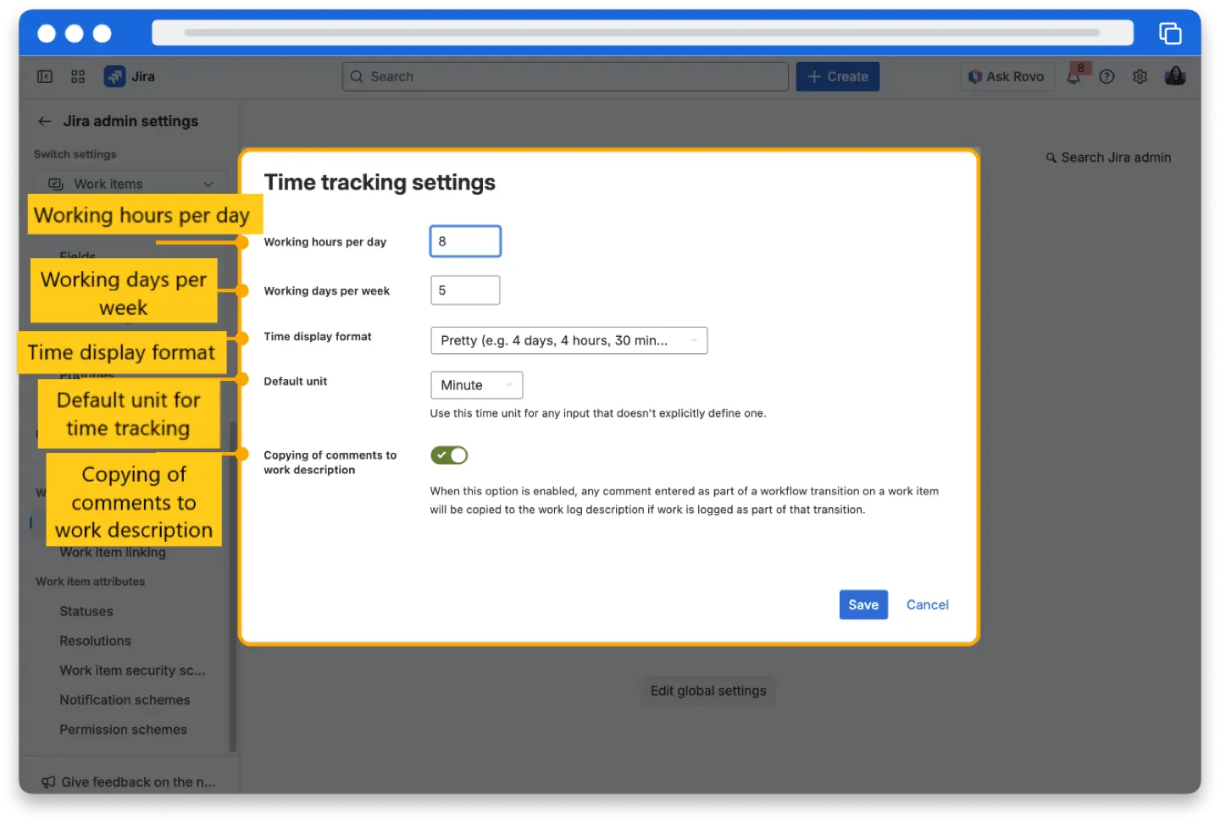Collapse the sidebar with the panel icon
This screenshot has height=822, width=1220.
tap(44, 76)
